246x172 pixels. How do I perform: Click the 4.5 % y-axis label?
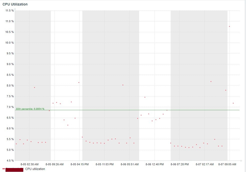[10, 161]
